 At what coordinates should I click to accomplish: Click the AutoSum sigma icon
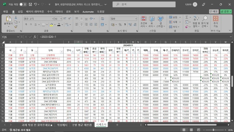[187, 17]
